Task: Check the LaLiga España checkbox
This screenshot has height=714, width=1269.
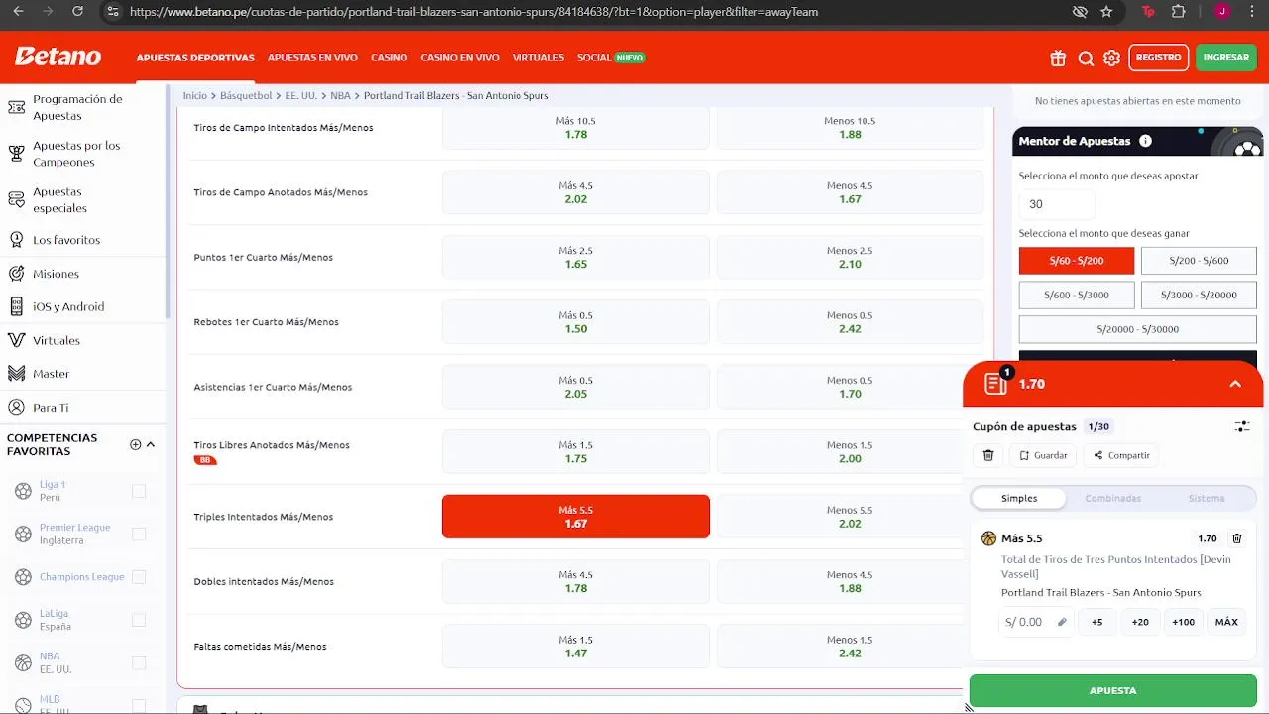Action: (x=139, y=620)
